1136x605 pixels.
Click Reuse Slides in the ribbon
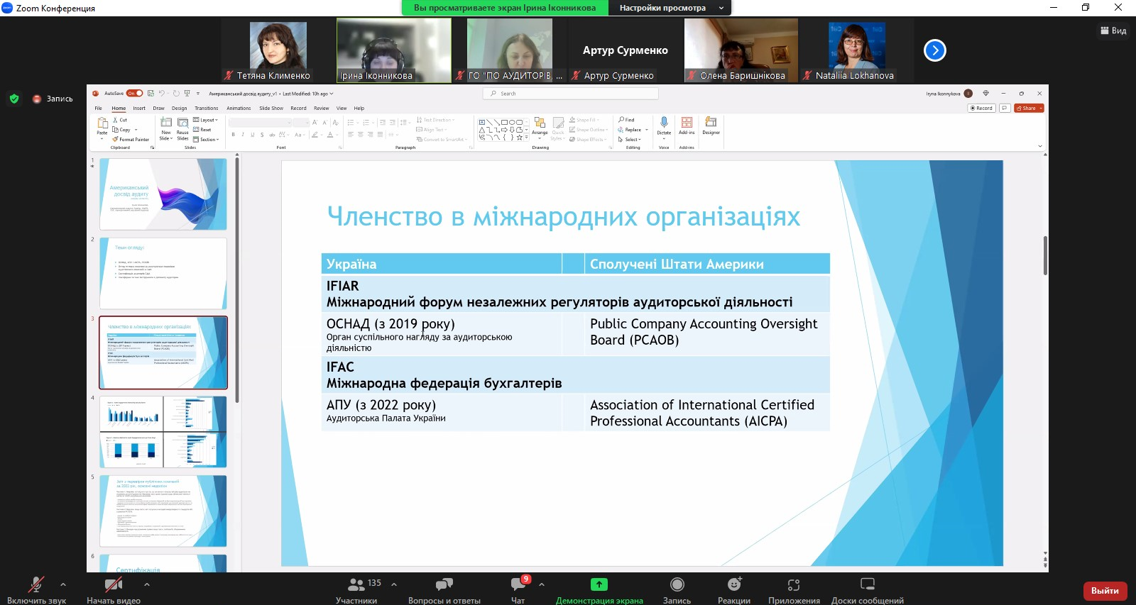coord(182,128)
